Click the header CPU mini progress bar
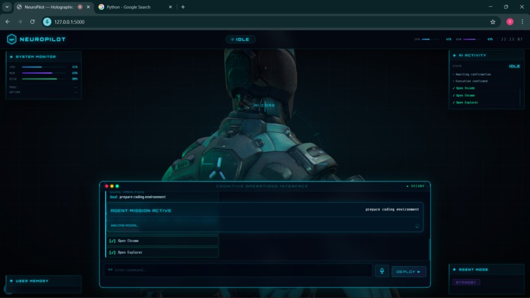The height and width of the screenshot is (298, 530). tap(430, 39)
